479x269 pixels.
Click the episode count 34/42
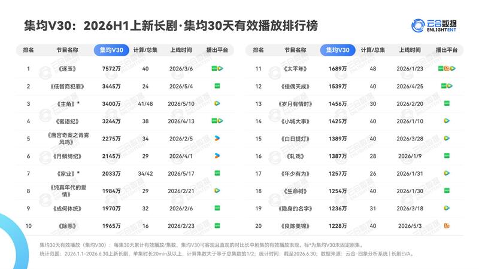click(145, 173)
